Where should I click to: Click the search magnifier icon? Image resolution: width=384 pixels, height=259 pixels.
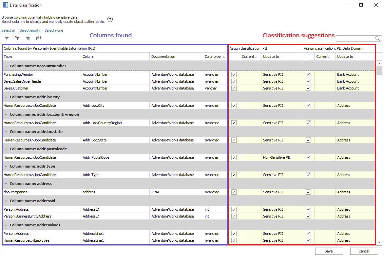click(377, 39)
